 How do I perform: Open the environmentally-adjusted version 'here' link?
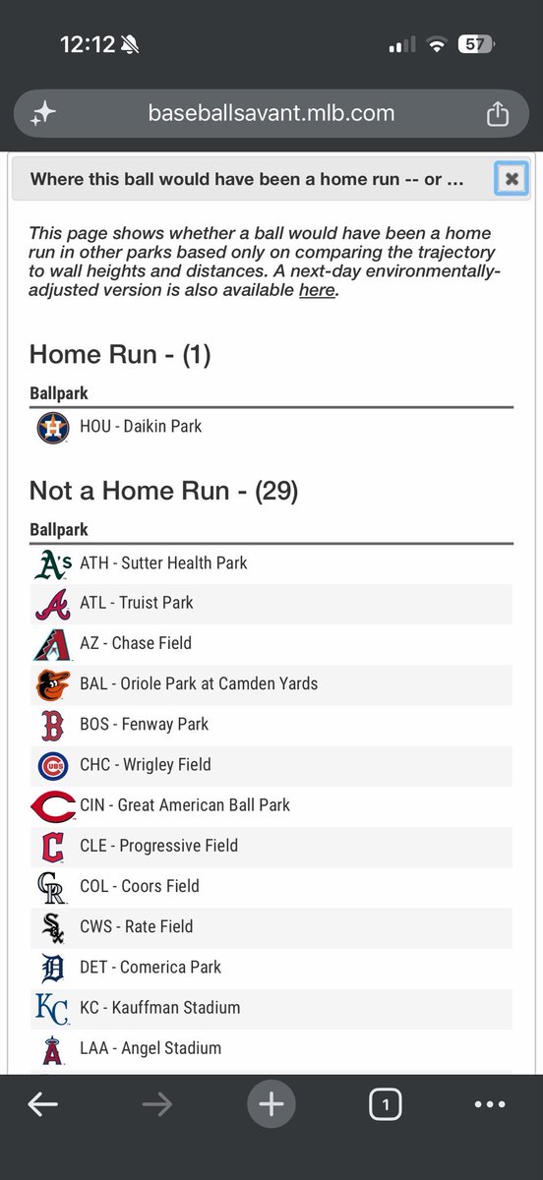click(317, 290)
